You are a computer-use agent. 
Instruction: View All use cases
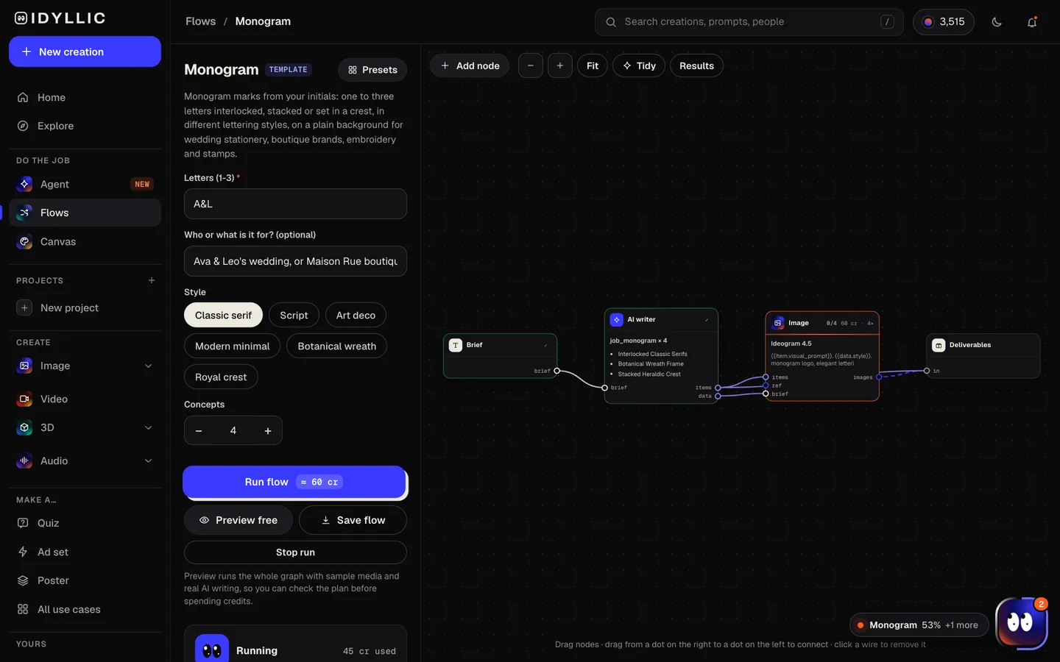click(85, 609)
